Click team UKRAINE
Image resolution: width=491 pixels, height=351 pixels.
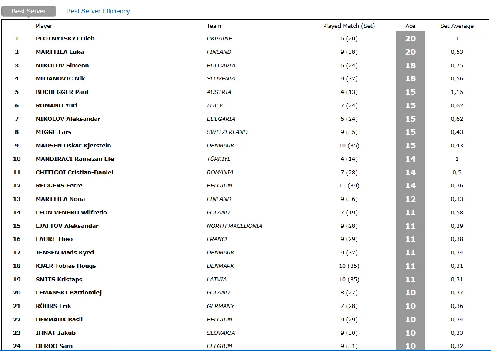220,39
